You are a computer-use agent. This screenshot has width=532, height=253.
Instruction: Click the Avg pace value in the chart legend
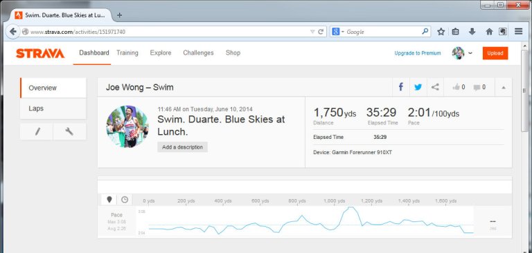[x=116, y=228]
